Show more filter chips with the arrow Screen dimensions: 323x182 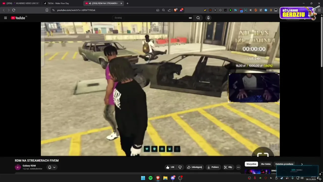click(302, 164)
